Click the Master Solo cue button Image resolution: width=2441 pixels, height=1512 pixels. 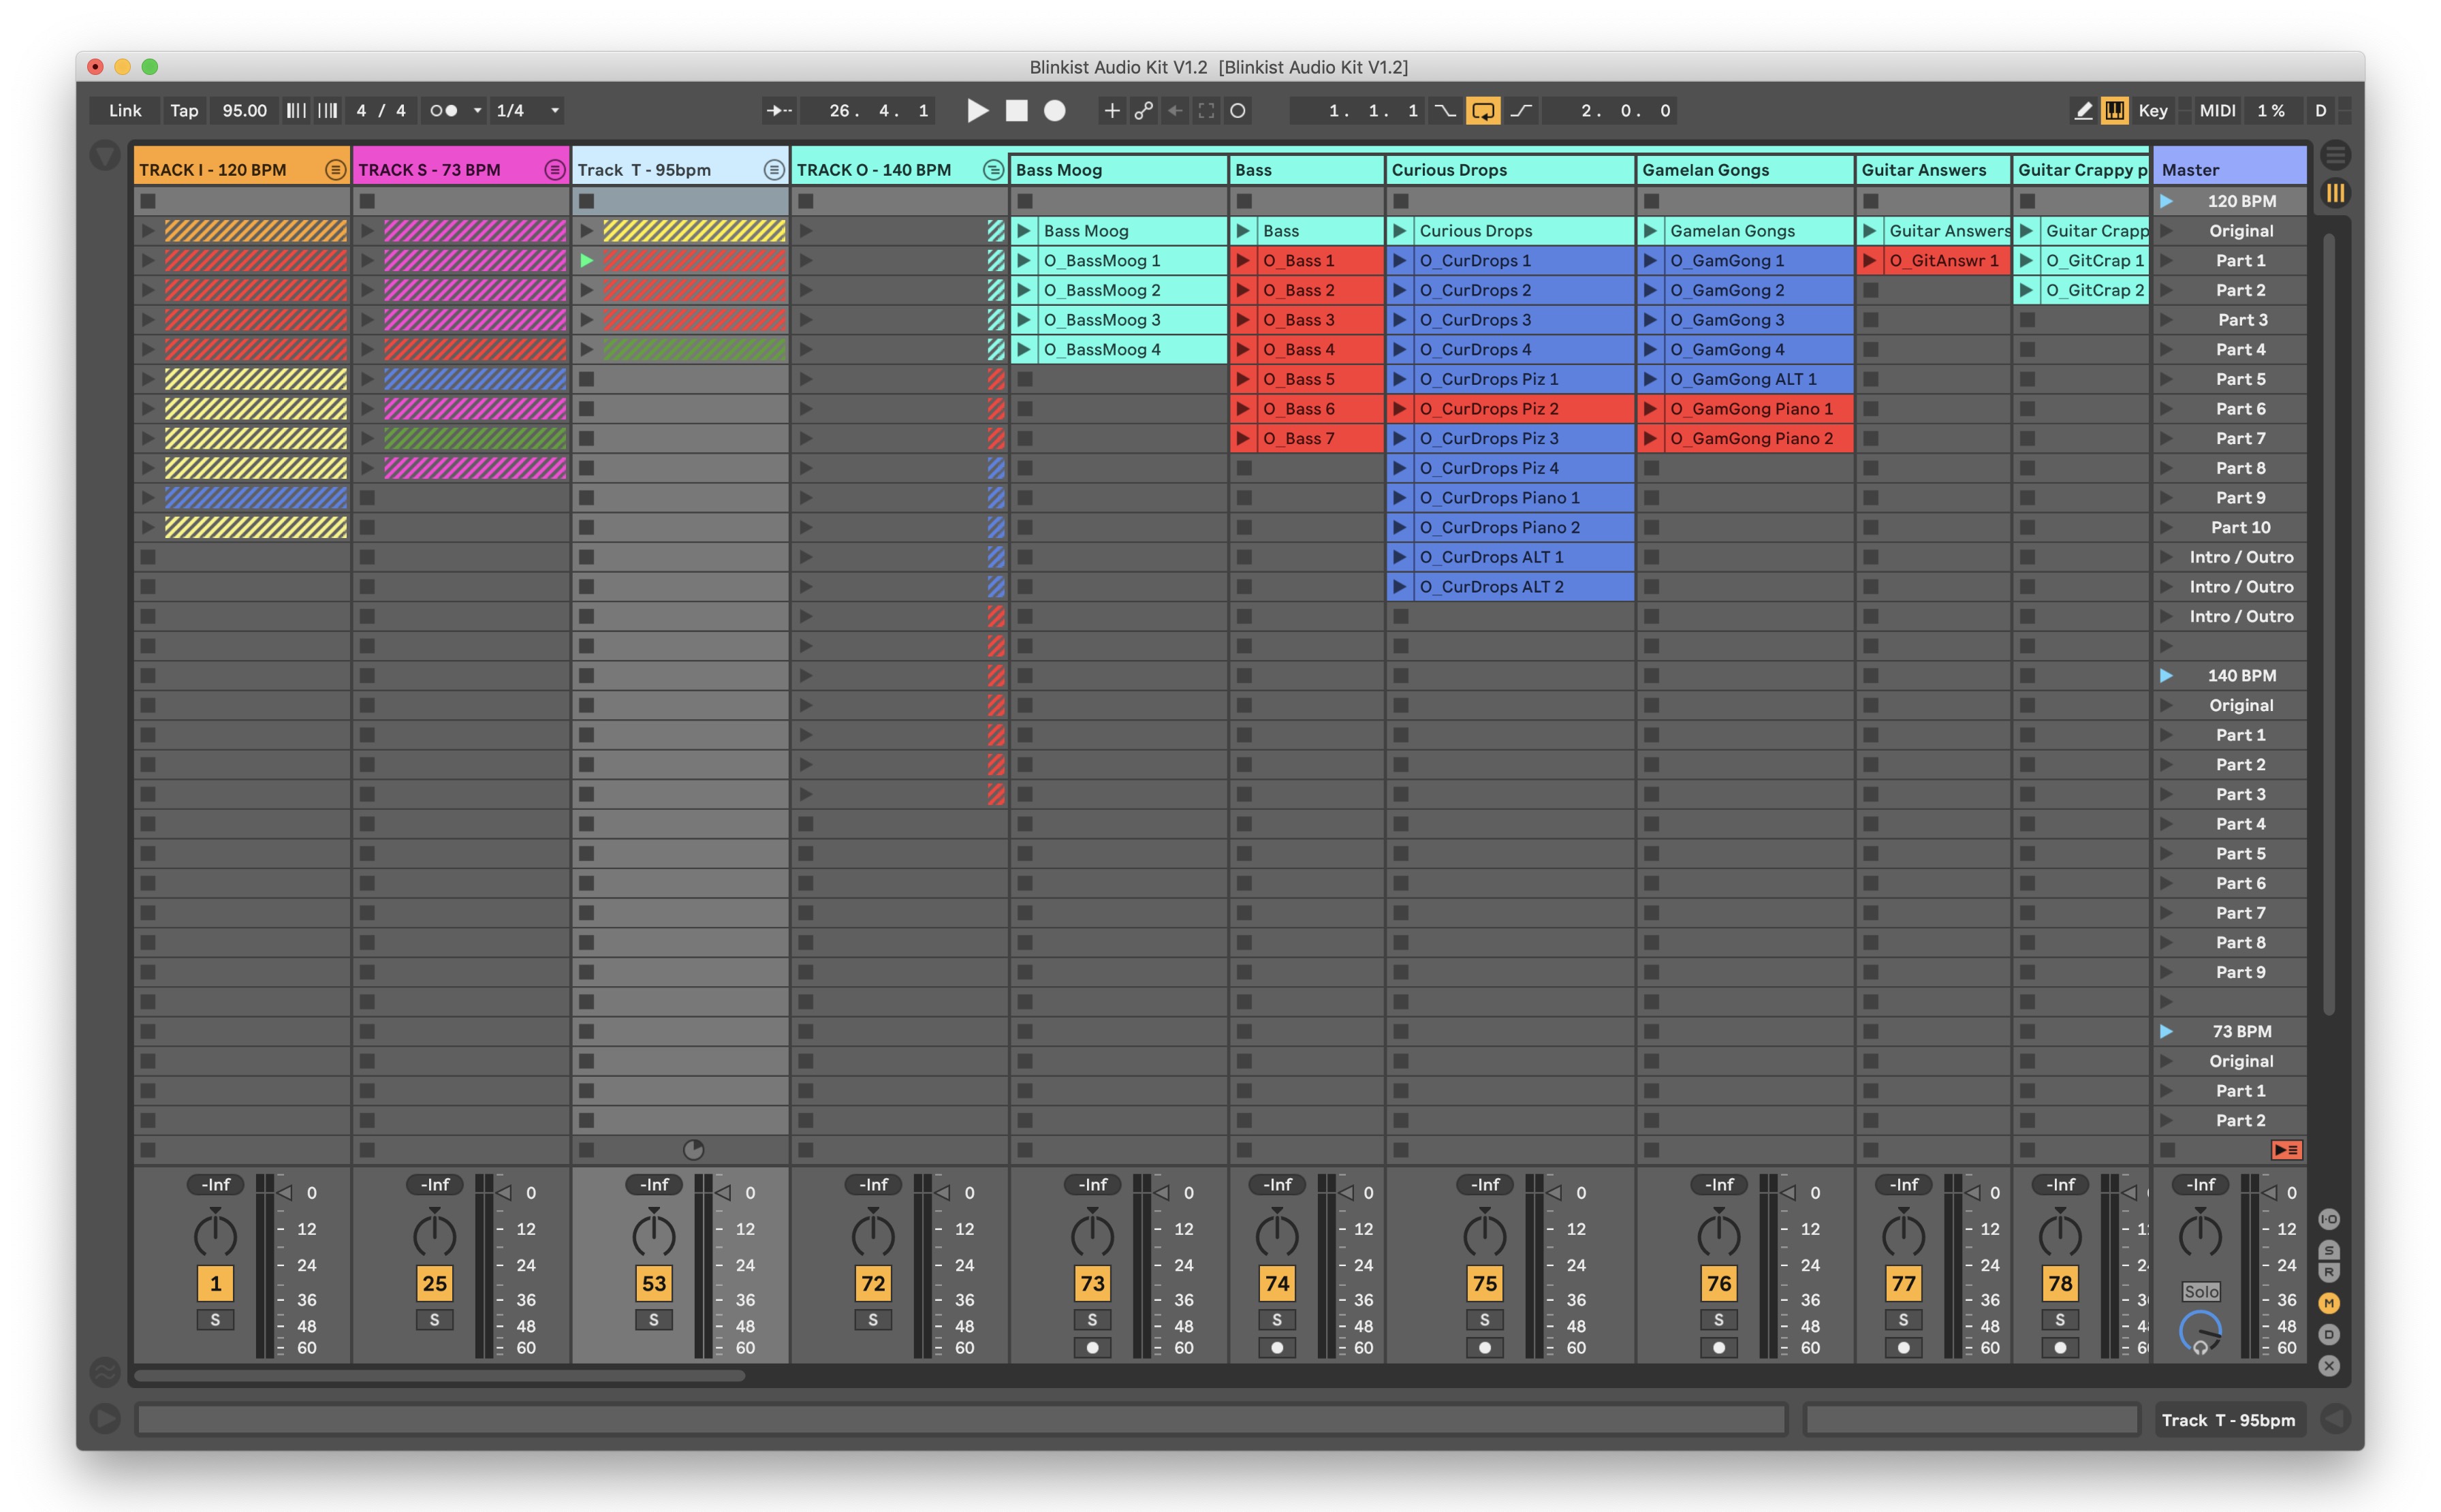[2201, 1291]
